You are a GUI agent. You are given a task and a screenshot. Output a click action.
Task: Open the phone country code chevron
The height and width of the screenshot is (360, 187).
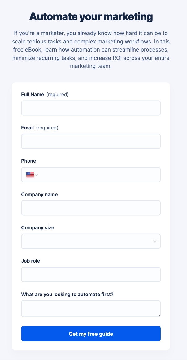tap(37, 175)
